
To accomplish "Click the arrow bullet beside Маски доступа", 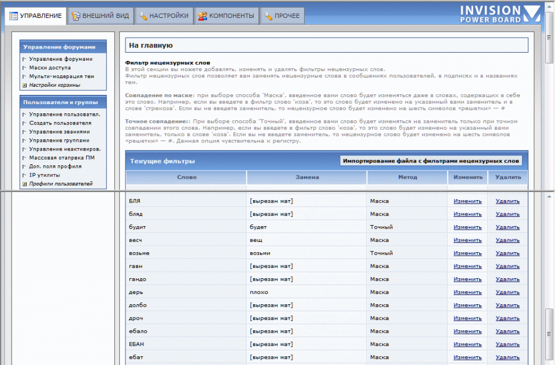I will pos(24,68).
